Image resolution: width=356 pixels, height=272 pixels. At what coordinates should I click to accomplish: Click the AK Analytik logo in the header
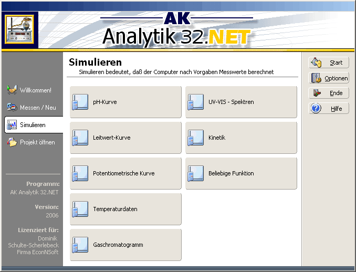pyautogui.click(x=20, y=29)
